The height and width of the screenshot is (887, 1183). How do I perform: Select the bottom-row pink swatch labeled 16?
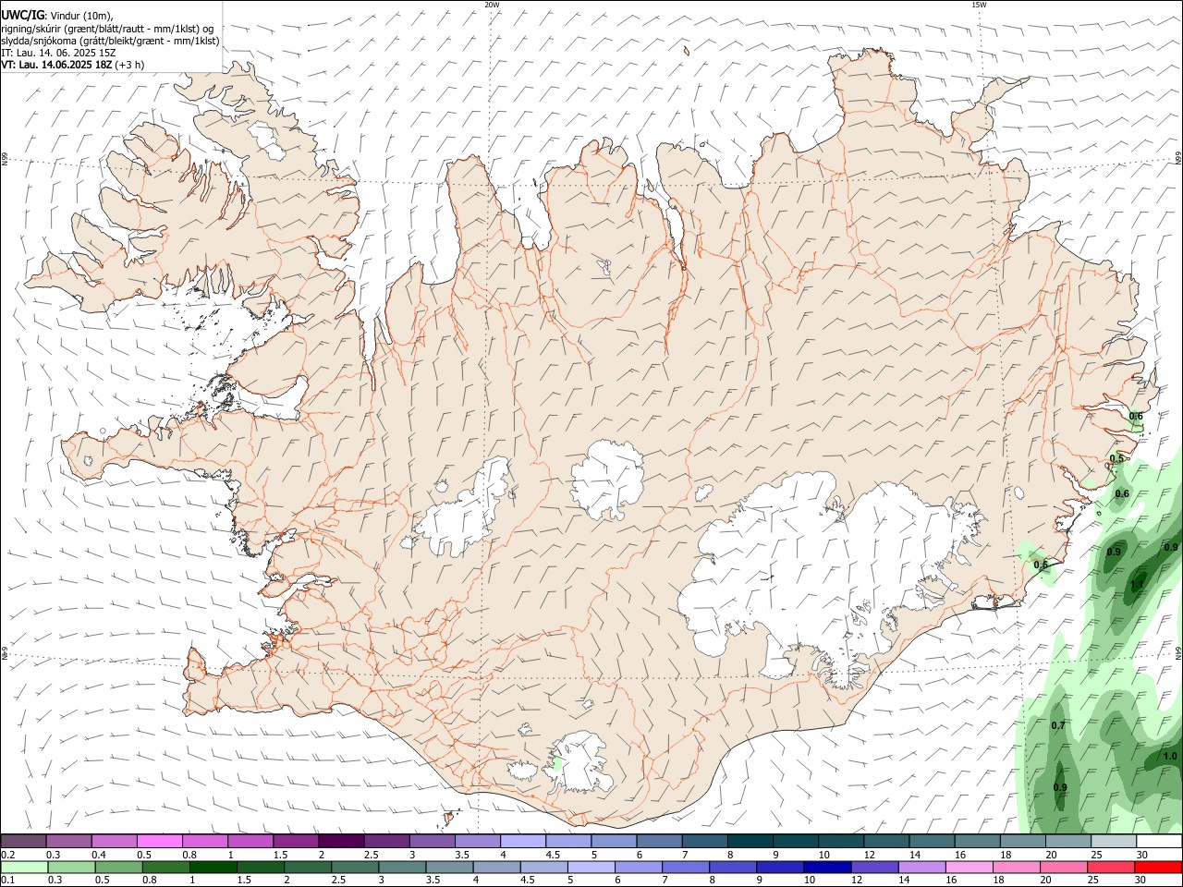point(970,868)
